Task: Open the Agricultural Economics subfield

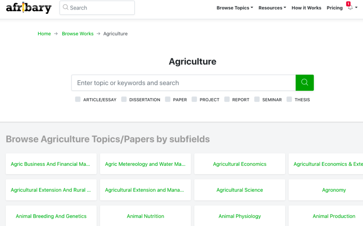Action: pyautogui.click(x=240, y=164)
